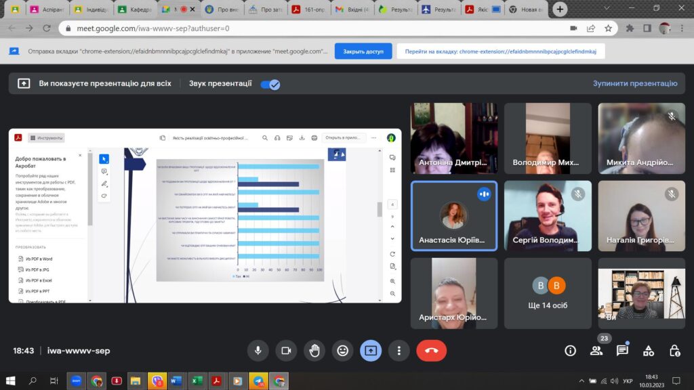The image size is (694, 390).
Task: Open more options three-dot menu
Action: 399,351
